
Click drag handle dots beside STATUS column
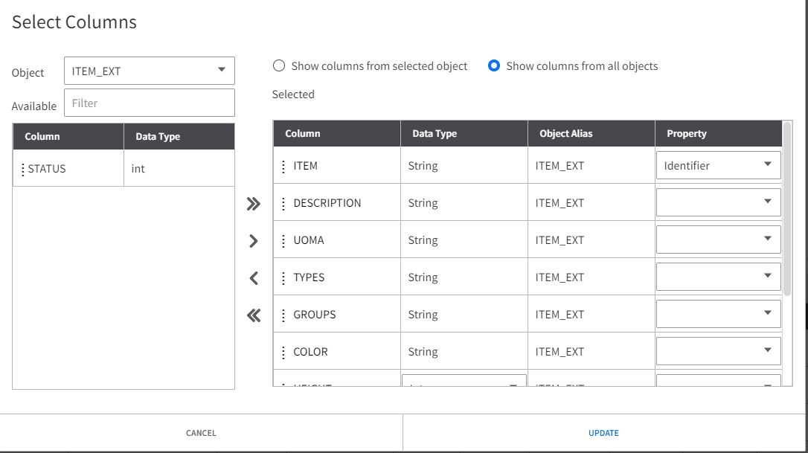tap(23, 170)
